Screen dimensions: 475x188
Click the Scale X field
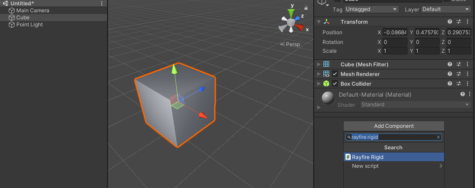395,51
